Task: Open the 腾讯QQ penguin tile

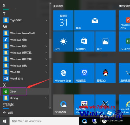Action: [106, 73]
